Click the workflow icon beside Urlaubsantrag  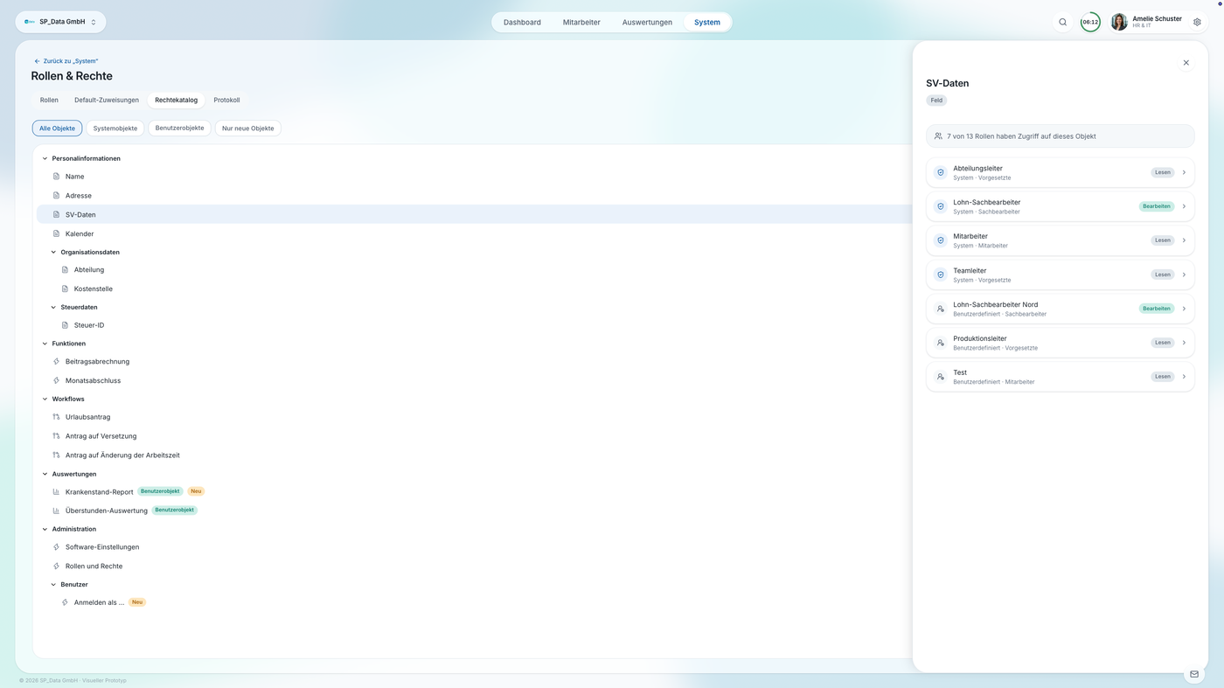[56, 417]
